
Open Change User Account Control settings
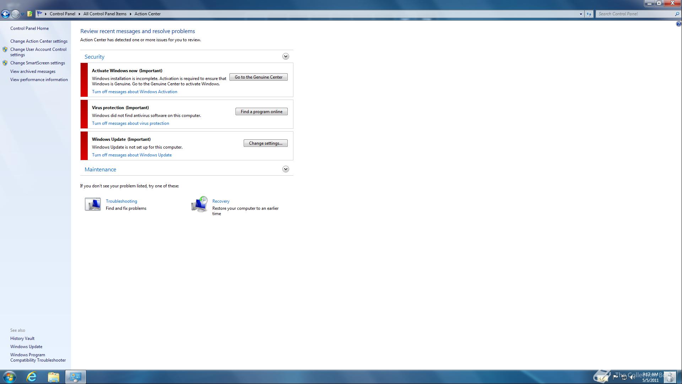pos(38,52)
